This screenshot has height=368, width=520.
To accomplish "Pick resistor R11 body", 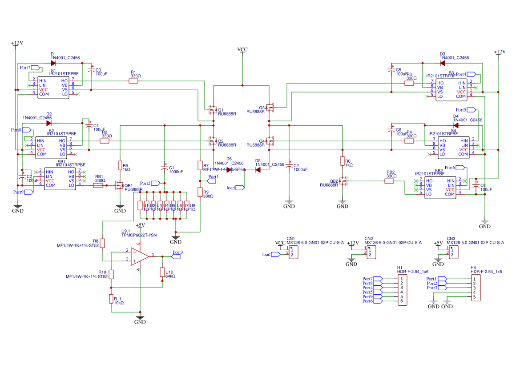I will (x=111, y=299).
